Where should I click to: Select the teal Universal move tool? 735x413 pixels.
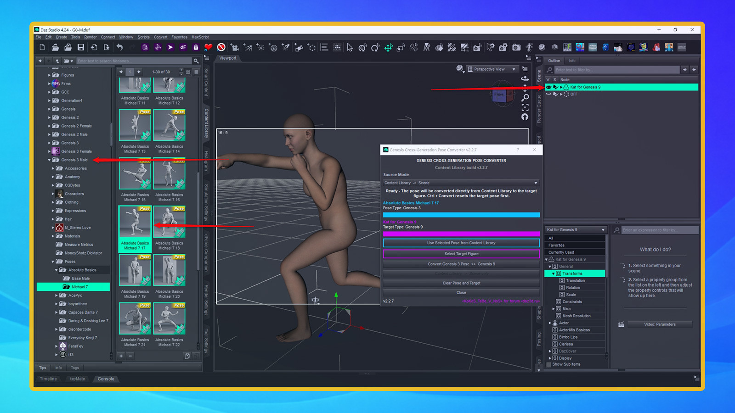[x=388, y=47]
